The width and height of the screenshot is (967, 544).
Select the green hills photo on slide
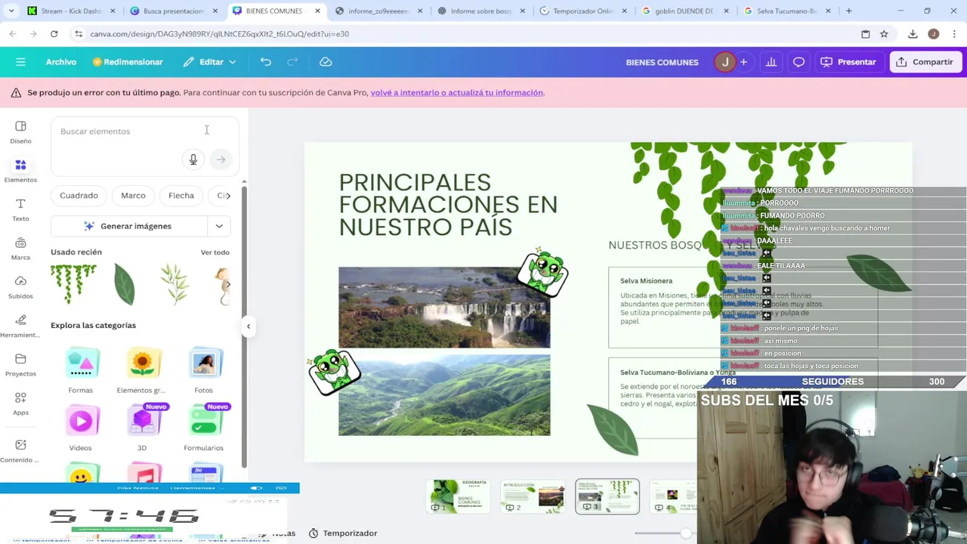pyautogui.click(x=444, y=395)
